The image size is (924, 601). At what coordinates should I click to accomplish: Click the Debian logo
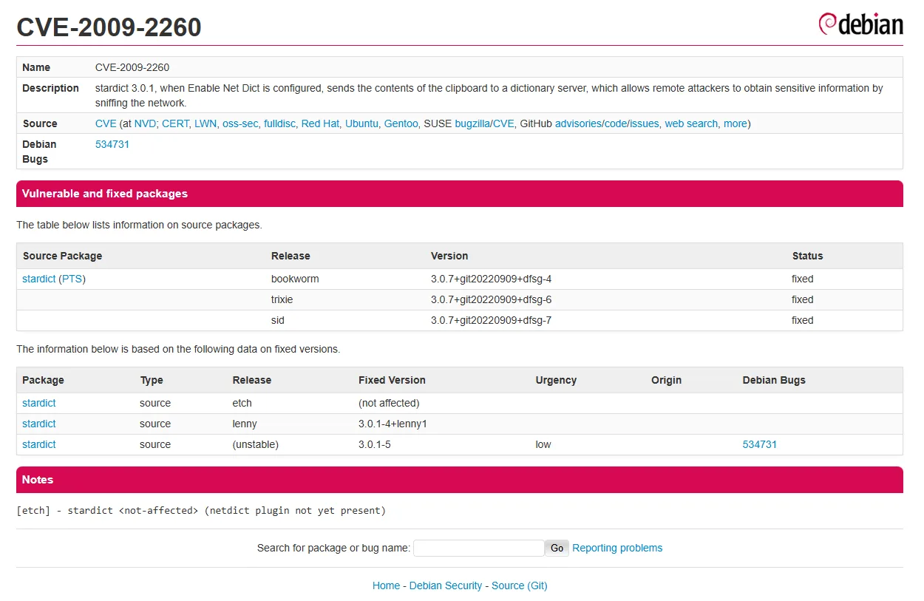(860, 24)
